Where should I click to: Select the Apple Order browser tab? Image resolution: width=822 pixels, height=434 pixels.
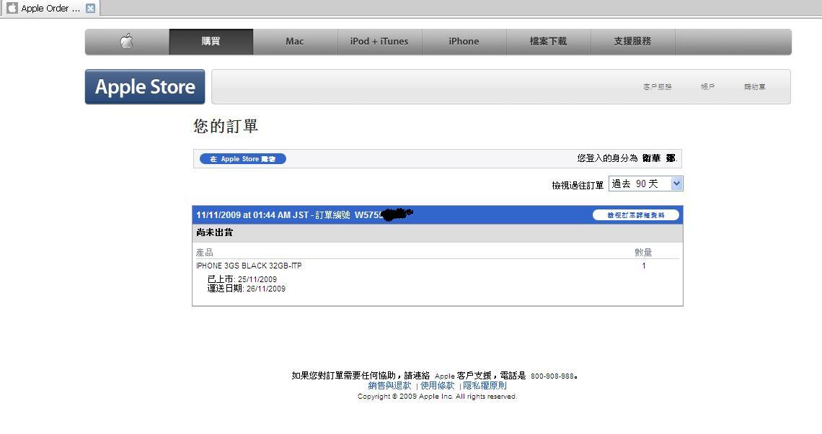(50, 9)
